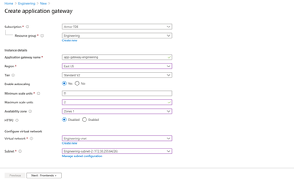Go to Engineering in the breadcrumb
The height and width of the screenshot is (180, 294).
26,3
